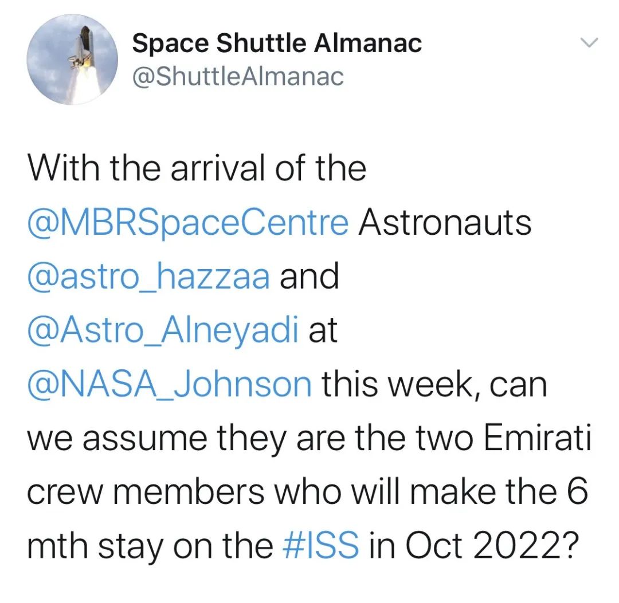619x603 pixels.
Task: Click the "mth stay on the" text
Action: click(151, 547)
